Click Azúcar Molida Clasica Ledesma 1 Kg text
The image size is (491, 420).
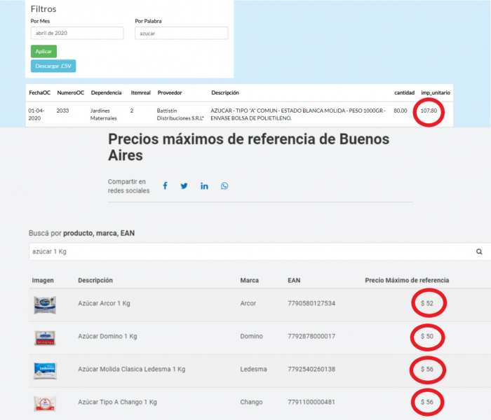point(132,369)
